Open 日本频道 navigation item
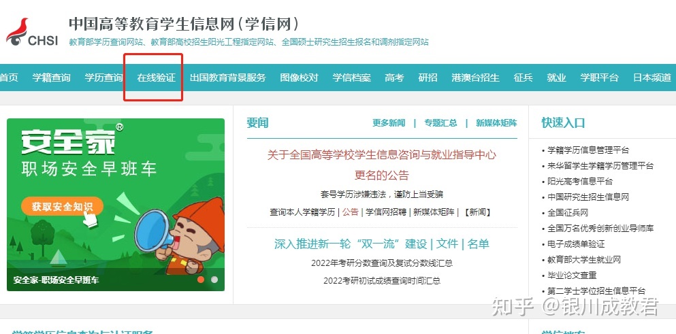 [652, 78]
